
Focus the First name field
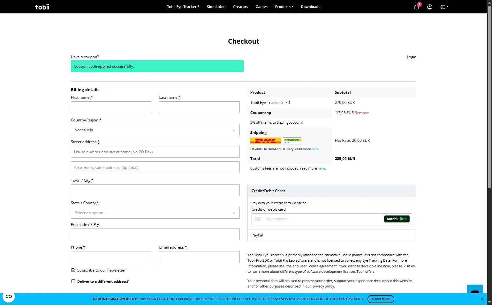tap(111, 107)
